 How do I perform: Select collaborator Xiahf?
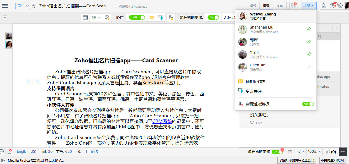coord(276,54)
